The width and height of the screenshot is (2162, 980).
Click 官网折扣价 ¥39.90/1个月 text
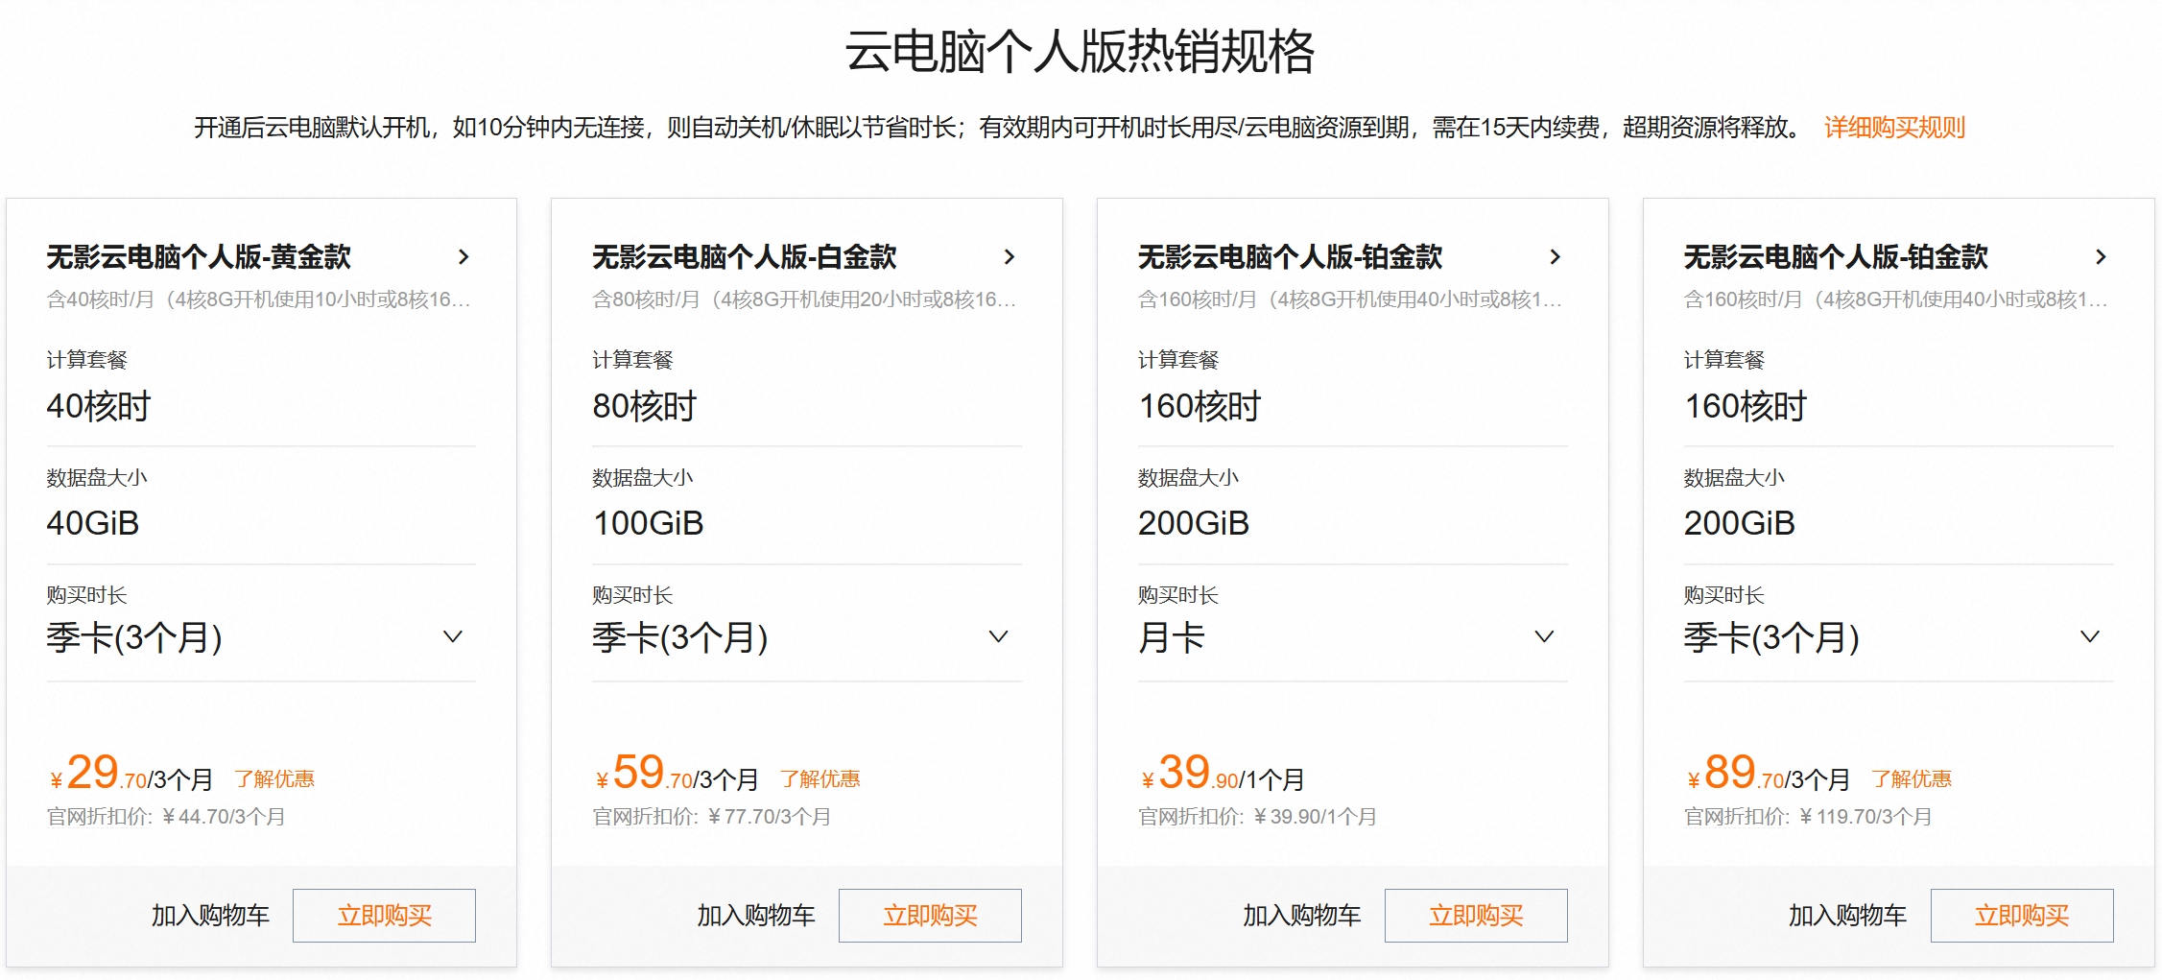pos(1258,818)
